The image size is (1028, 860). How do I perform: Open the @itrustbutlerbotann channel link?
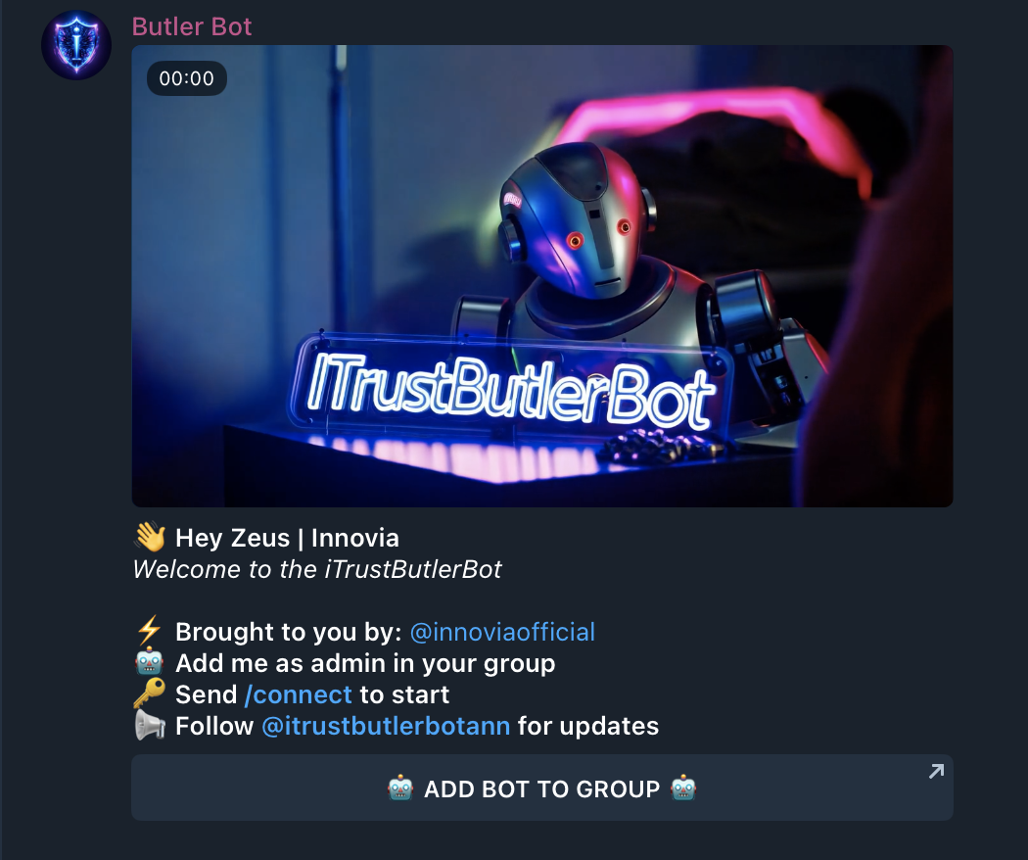tap(386, 726)
